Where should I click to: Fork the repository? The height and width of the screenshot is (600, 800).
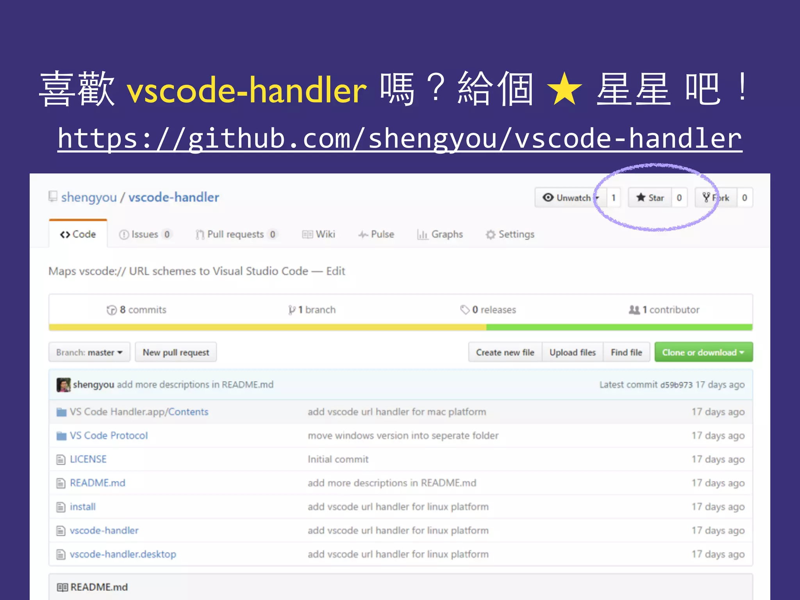[x=716, y=198]
